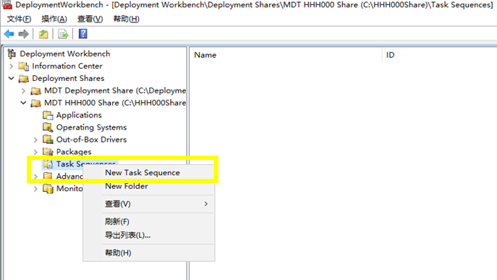Click the MDT Deployment Share folder icon
This screenshot has width=497, height=280.
36,90
